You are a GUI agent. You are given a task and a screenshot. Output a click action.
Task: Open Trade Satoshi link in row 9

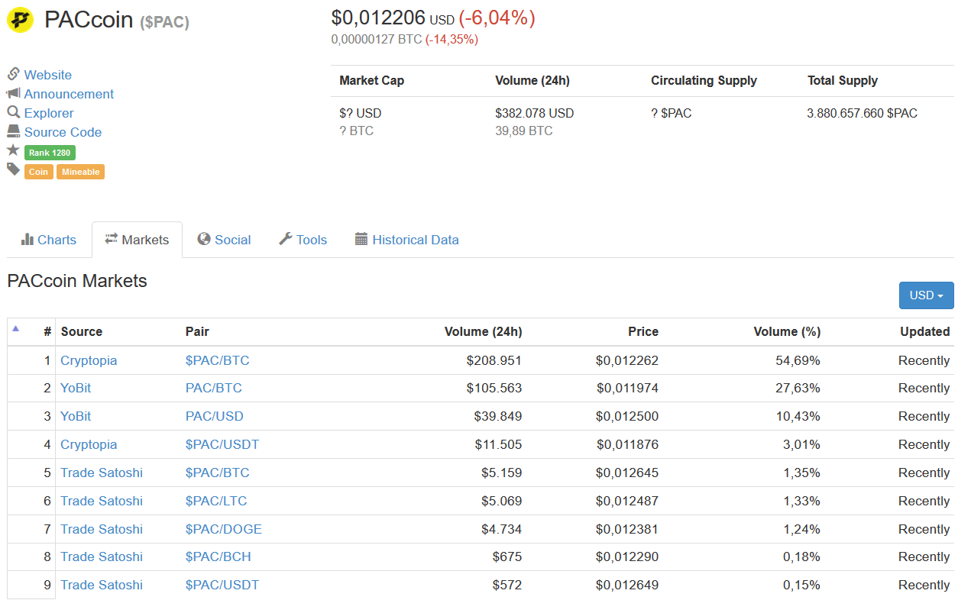click(102, 585)
